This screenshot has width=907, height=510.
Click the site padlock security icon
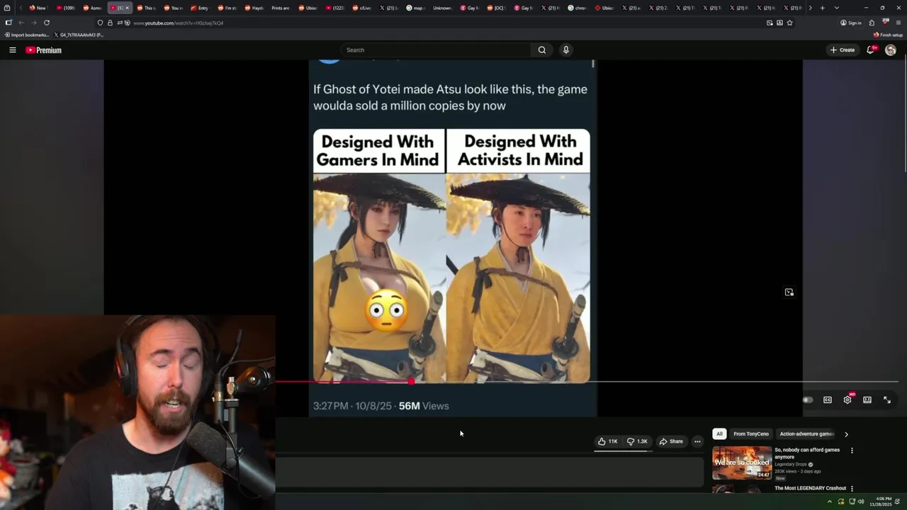(110, 23)
